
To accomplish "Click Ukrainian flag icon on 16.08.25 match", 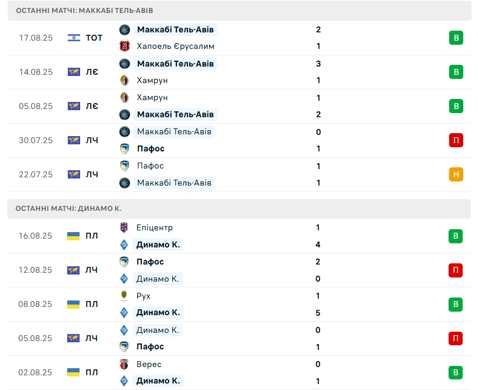I will tap(74, 236).
